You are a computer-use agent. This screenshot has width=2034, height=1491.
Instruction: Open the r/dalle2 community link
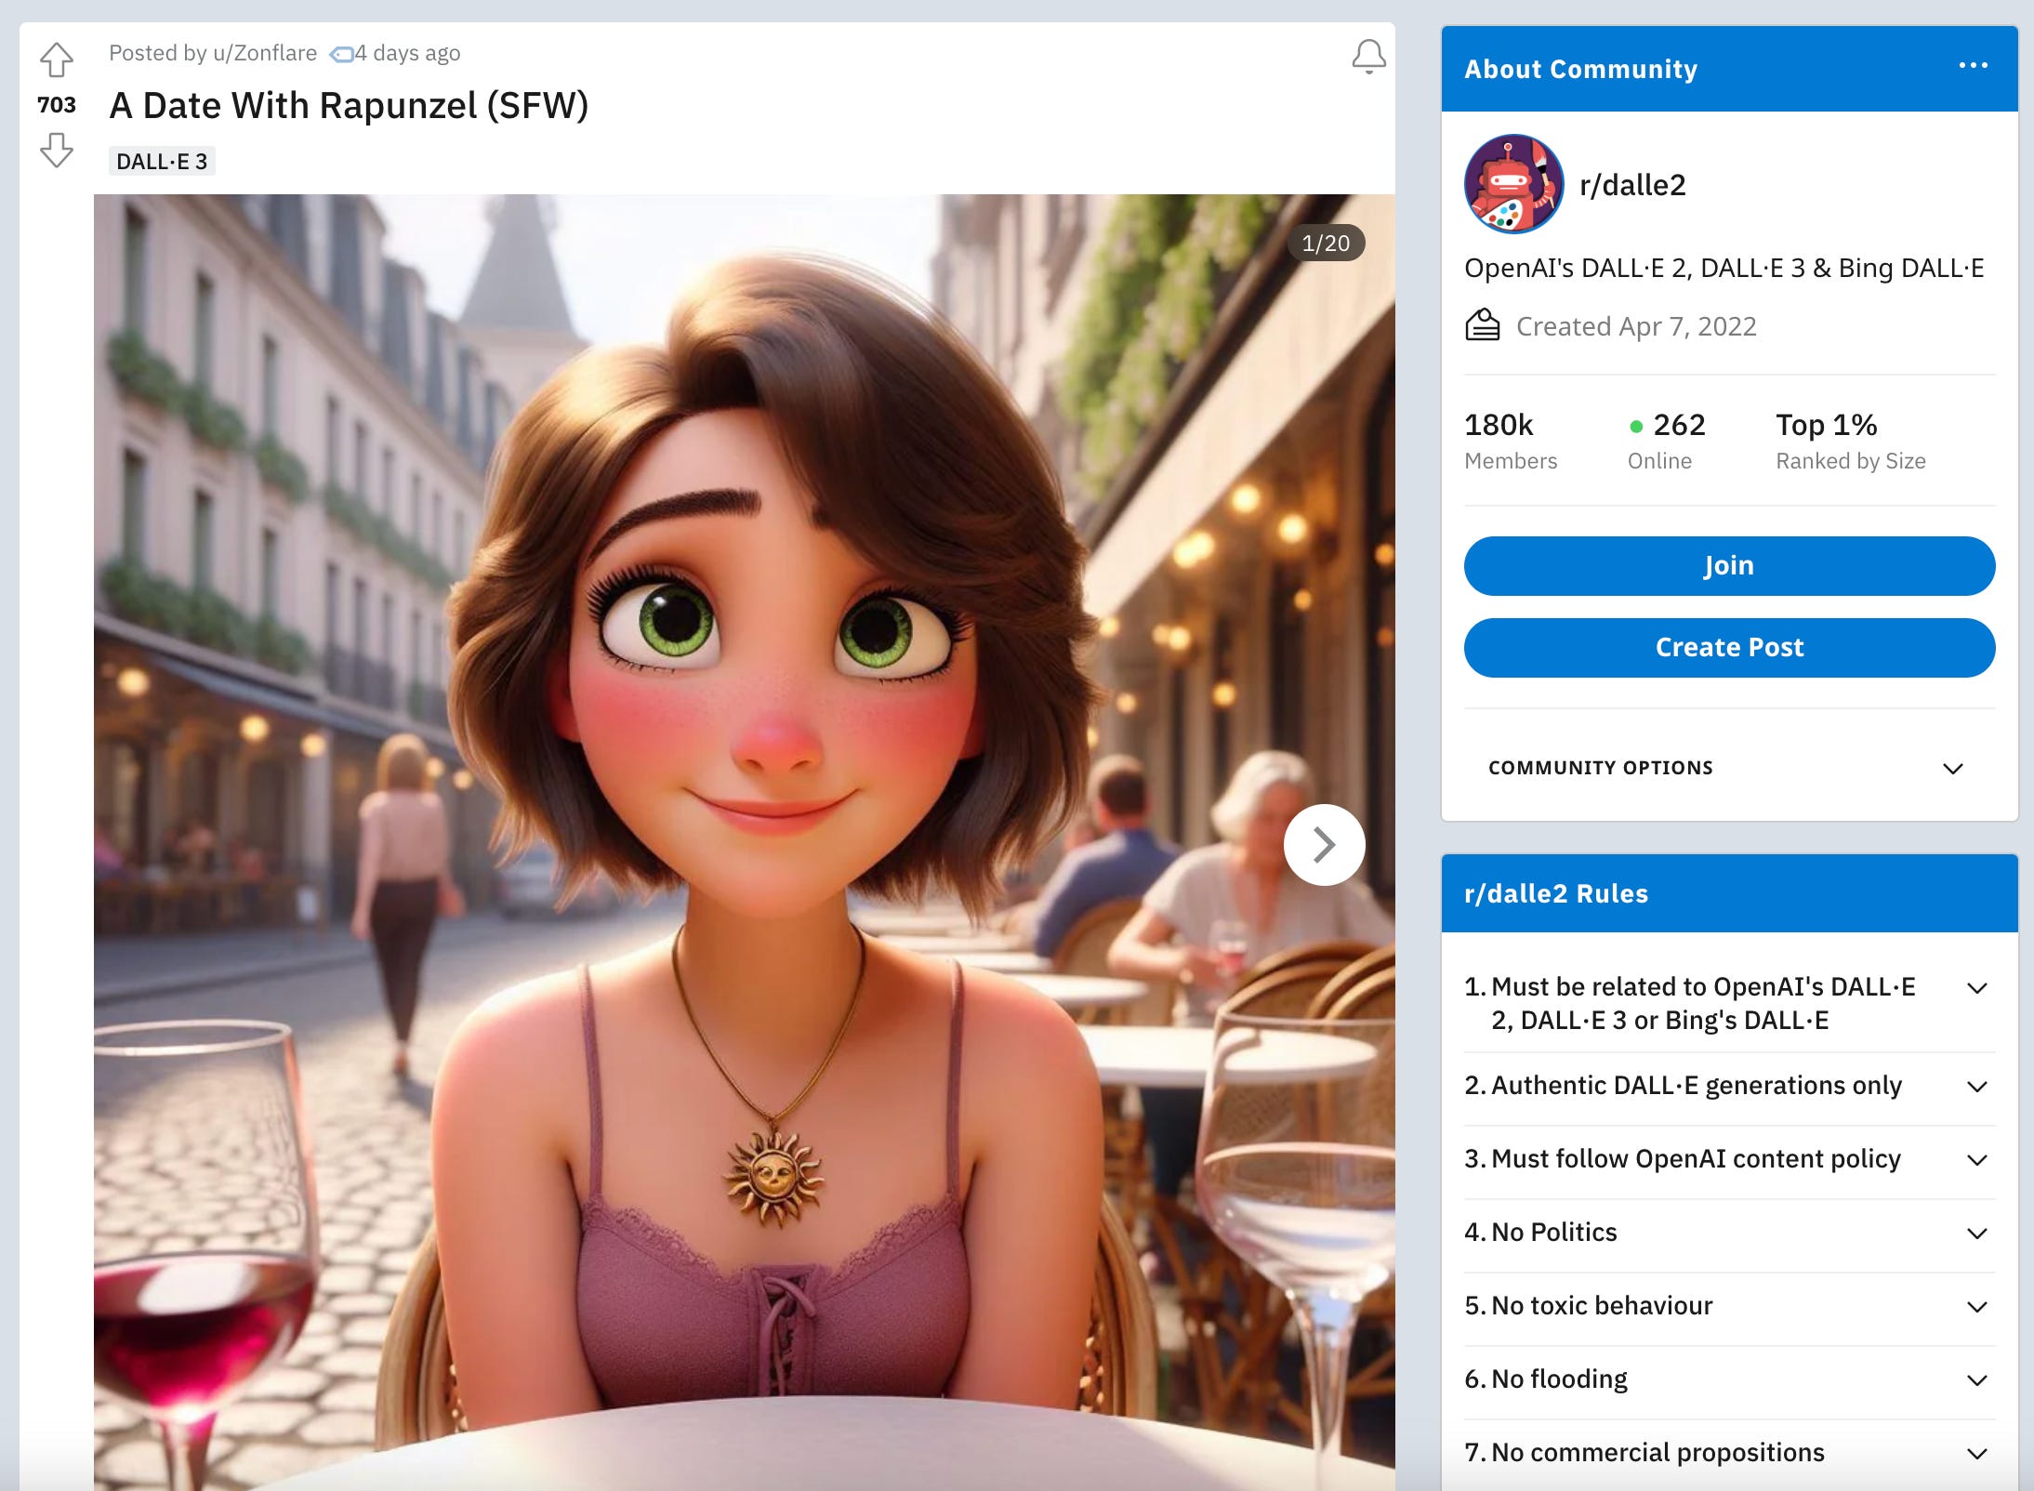[x=1632, y=185]
